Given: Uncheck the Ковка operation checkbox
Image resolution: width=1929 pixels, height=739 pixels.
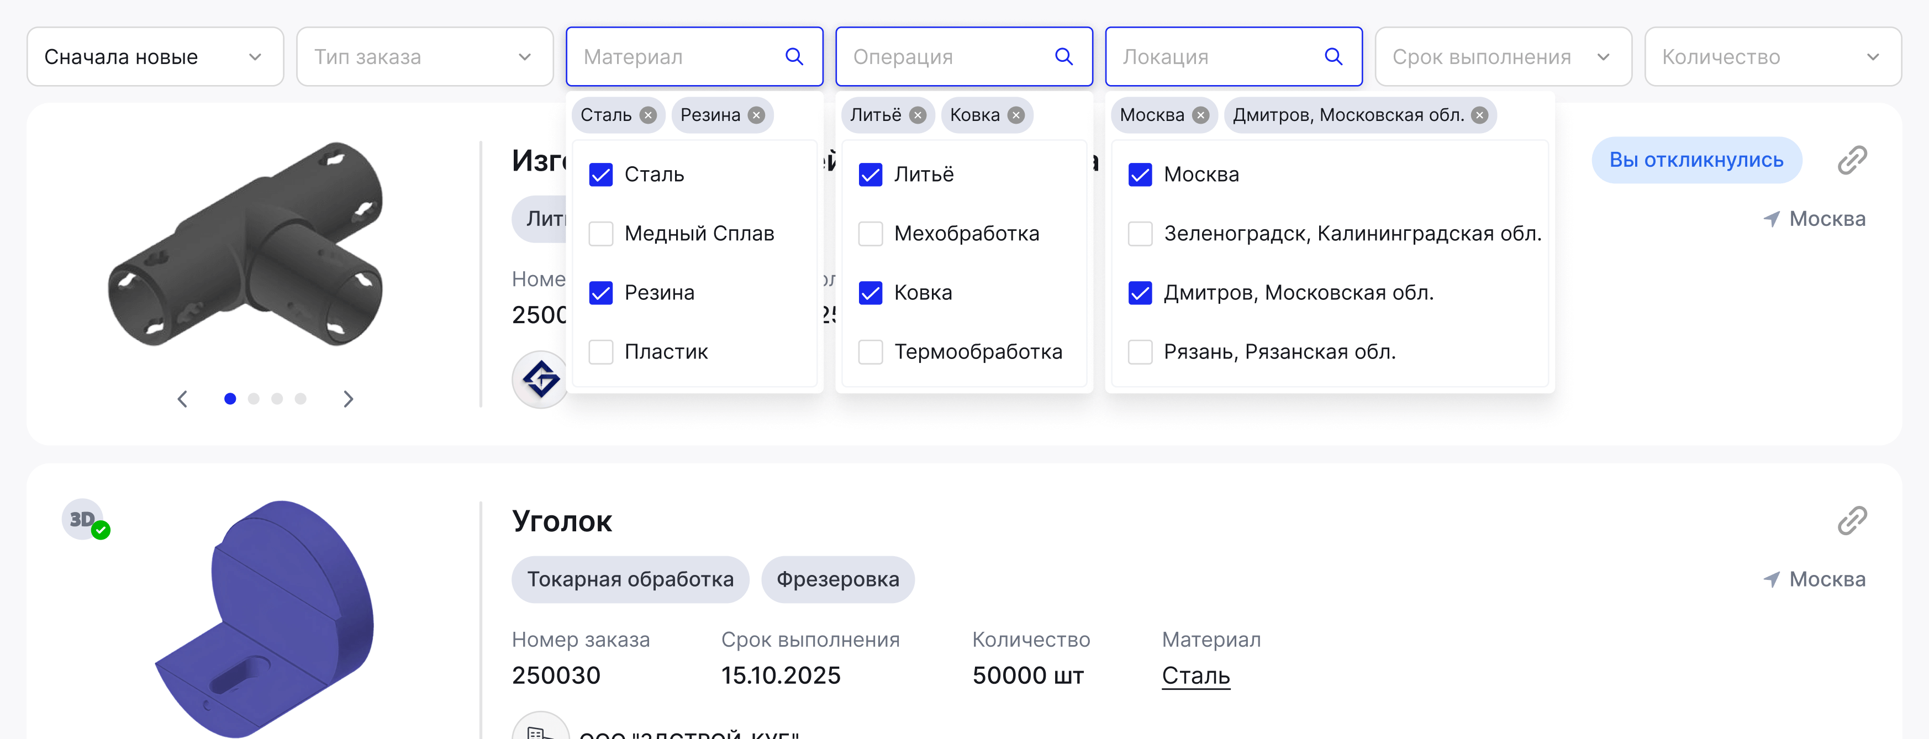Looking at the screenshot, I should pyautogui.click(x=870, y=293).
